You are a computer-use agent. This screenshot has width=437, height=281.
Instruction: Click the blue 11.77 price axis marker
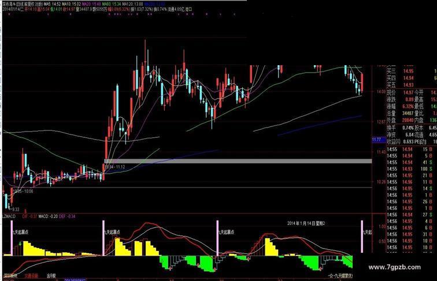379,140
